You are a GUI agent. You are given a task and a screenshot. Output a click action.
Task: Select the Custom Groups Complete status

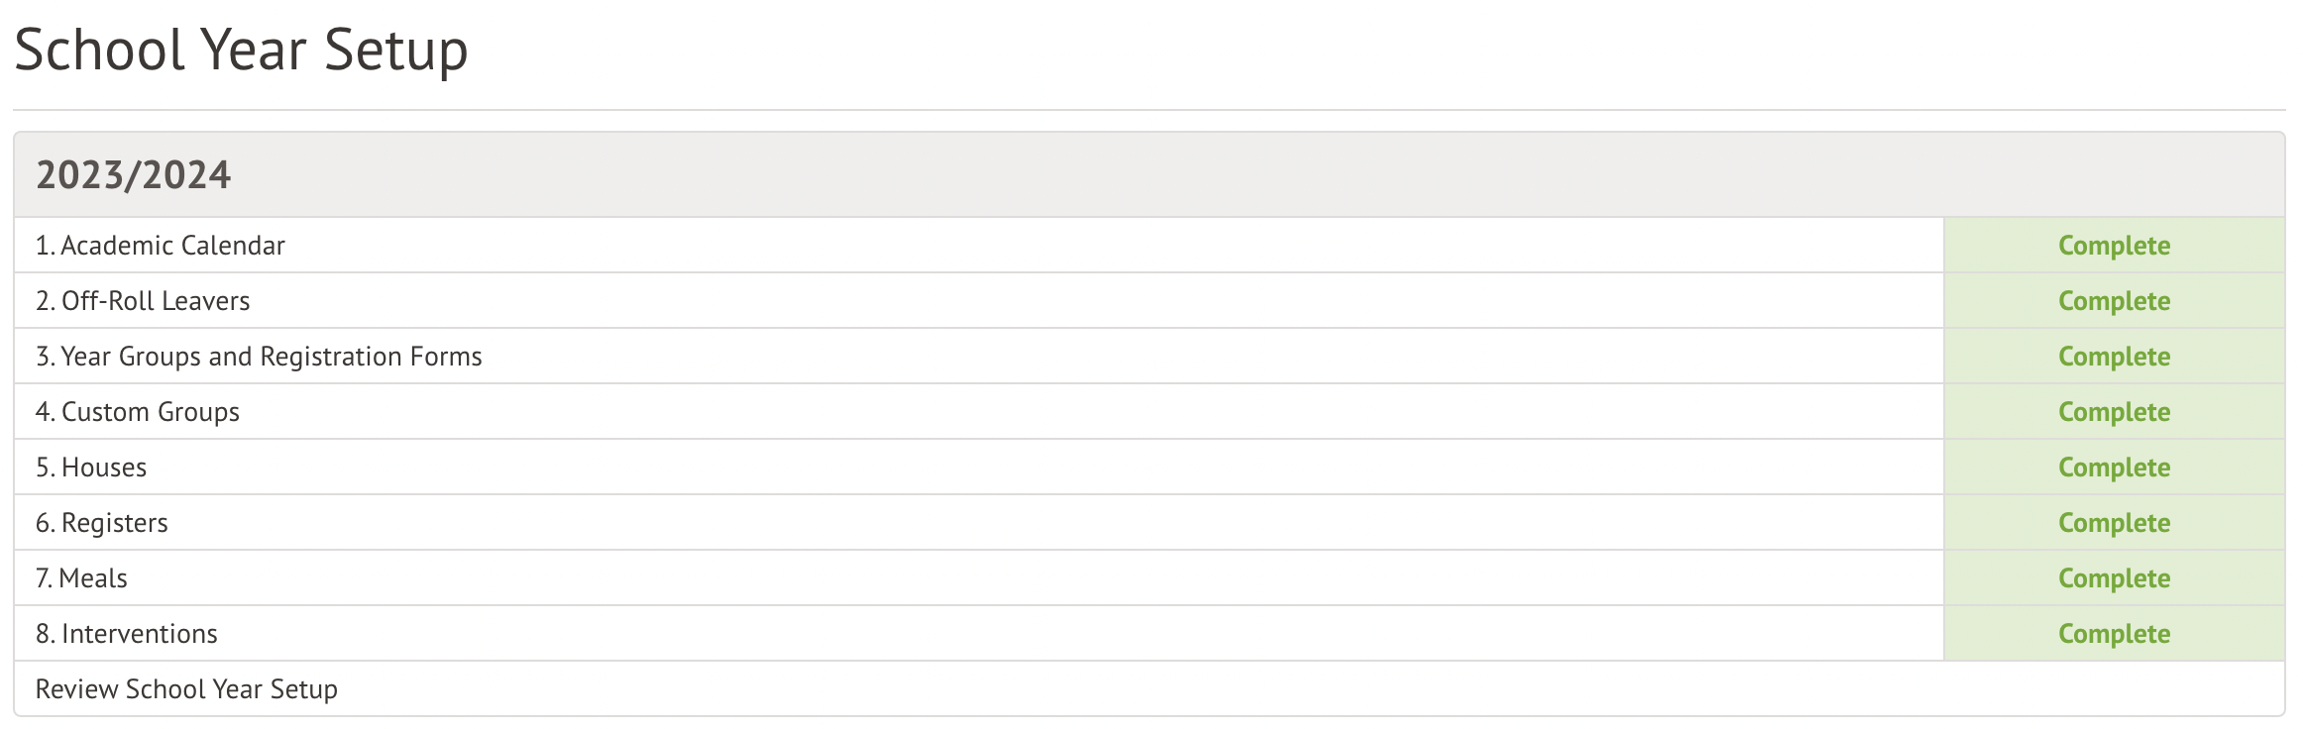2114,412
